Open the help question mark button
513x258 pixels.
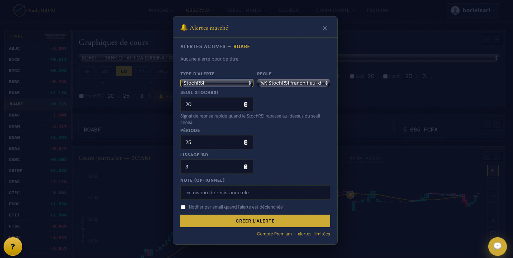pos(13,247)
